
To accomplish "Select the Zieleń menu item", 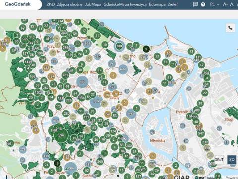I will pos(173,4).
